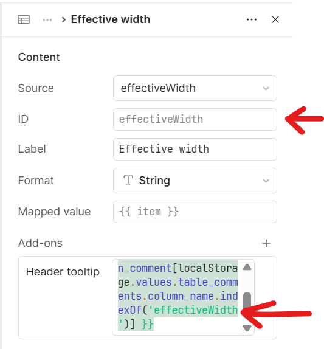324x349 pixels.
Task: Click the tooltip editor scroll up arrow
Action: click(x=247, y=267)
